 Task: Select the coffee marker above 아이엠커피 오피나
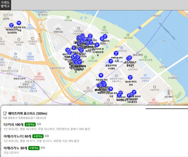105,37
